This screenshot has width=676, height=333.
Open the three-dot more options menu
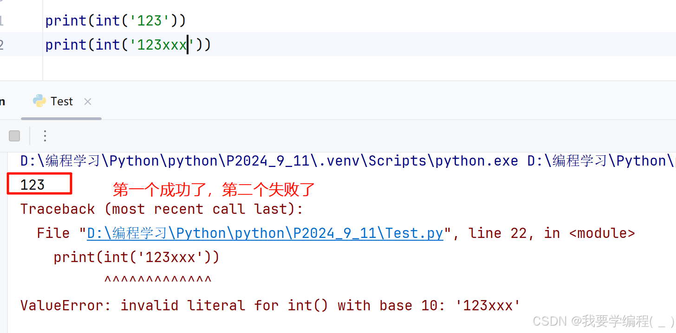point(45,136)
